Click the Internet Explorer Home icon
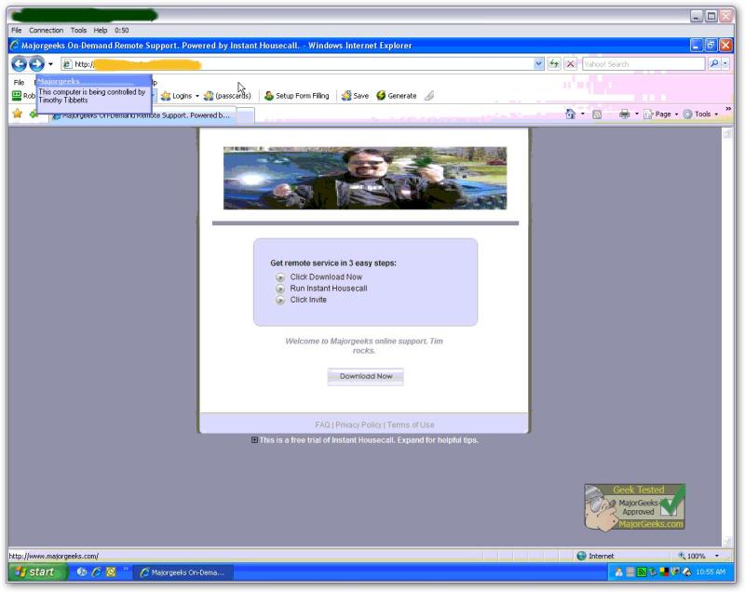This screenshot has height=592, width=745. (x=570, y=114)
